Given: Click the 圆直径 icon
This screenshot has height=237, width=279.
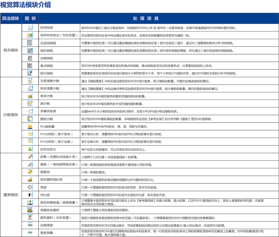Looking at the screenshot, I should 30,172.
